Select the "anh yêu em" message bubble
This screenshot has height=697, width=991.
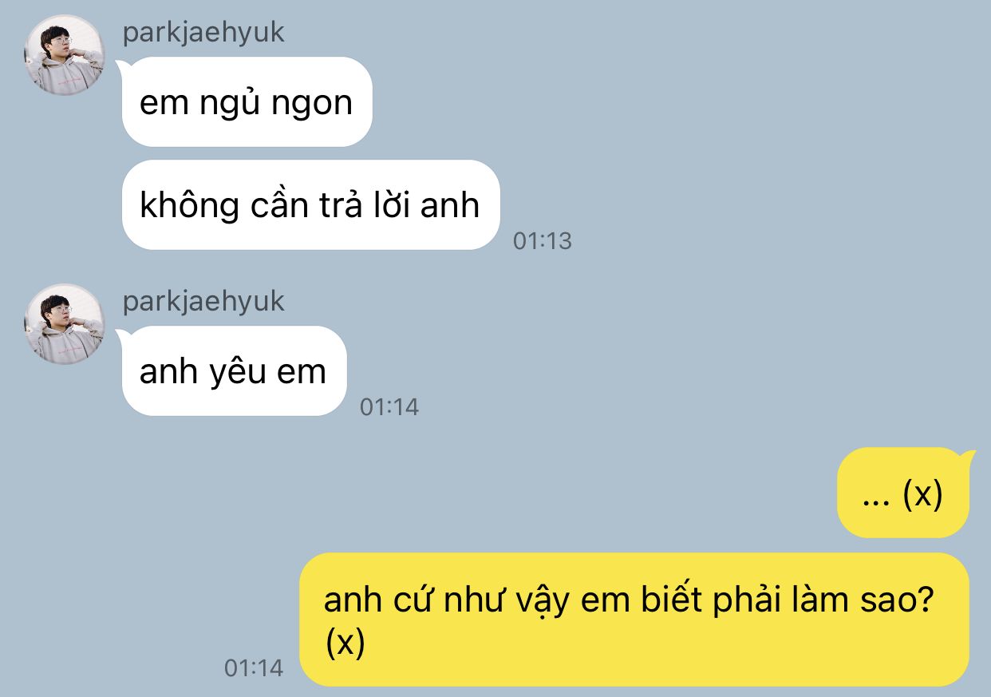tap(234, 371)
